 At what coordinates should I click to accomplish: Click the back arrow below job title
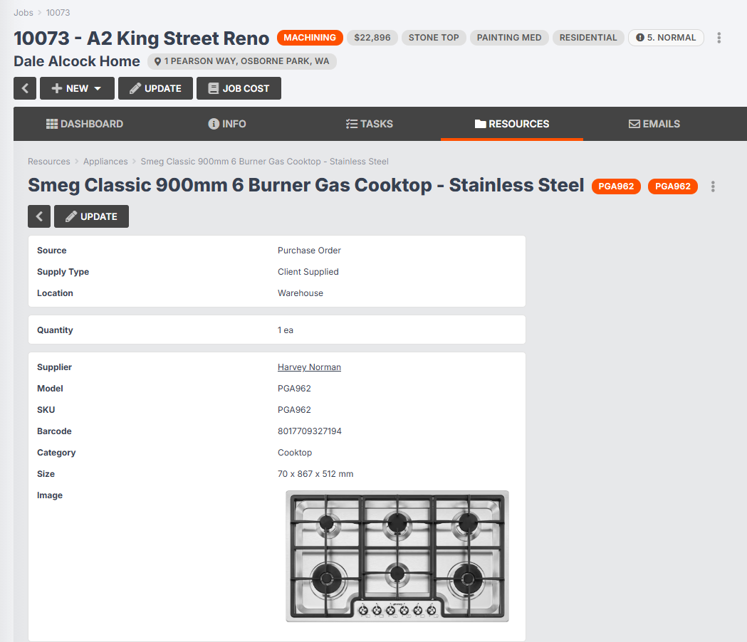coord(25,88)
